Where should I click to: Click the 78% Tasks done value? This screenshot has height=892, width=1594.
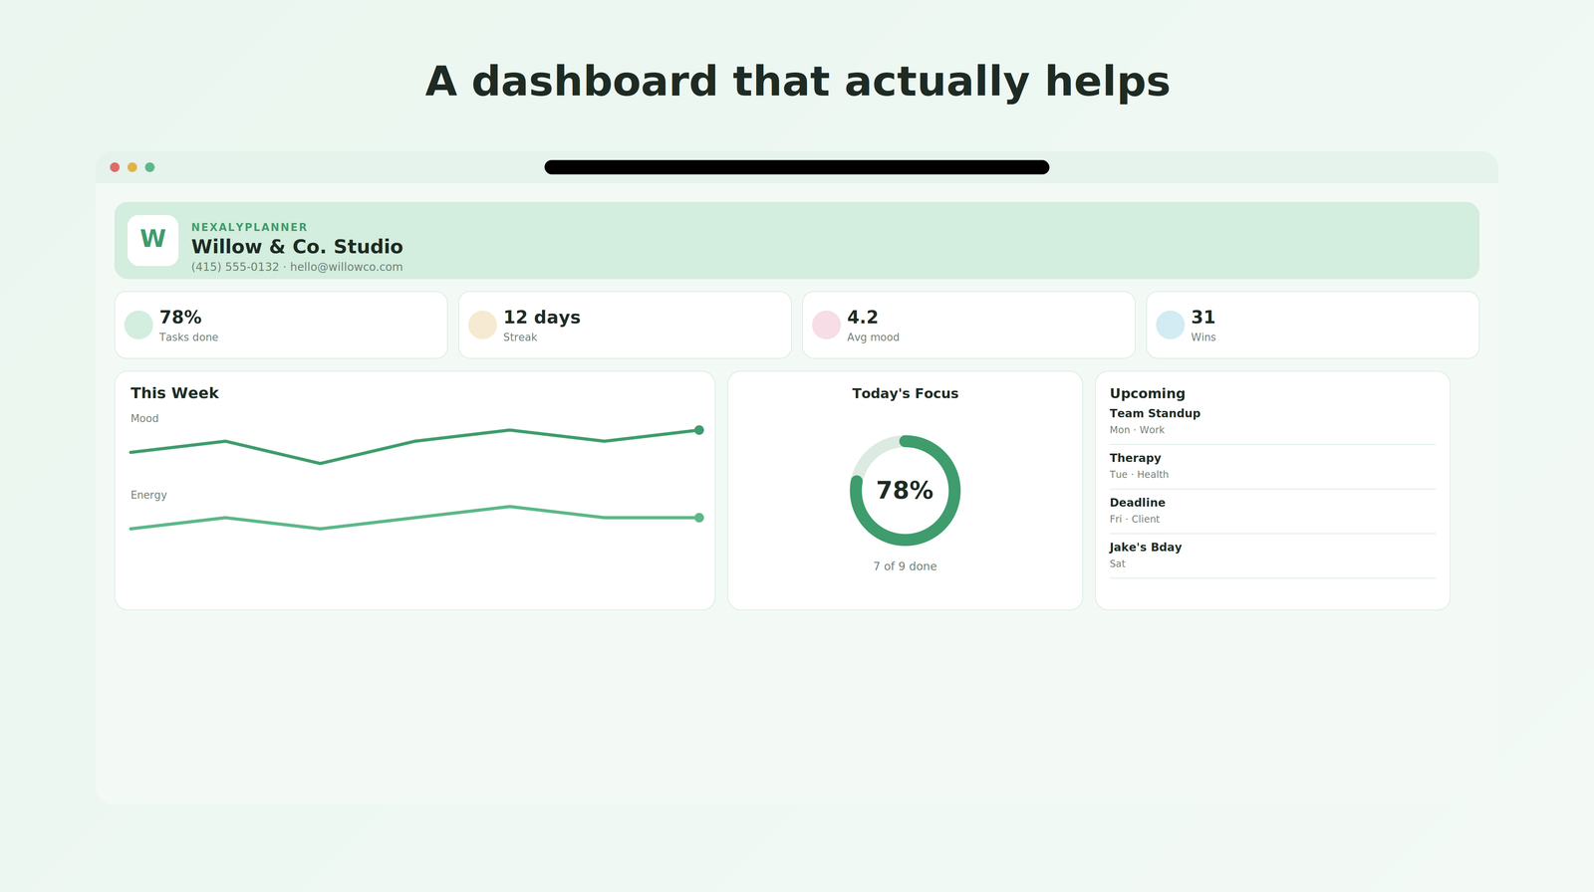180,318
